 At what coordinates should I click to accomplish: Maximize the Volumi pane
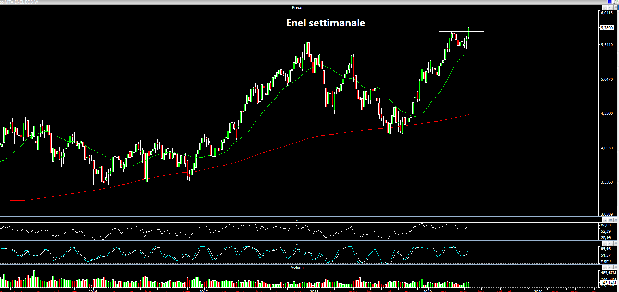[x=611, y=267]
